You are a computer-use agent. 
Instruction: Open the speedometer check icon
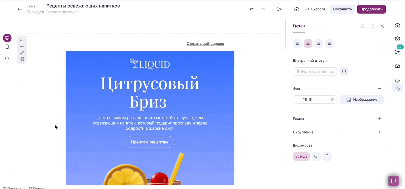tap(397, 66)
